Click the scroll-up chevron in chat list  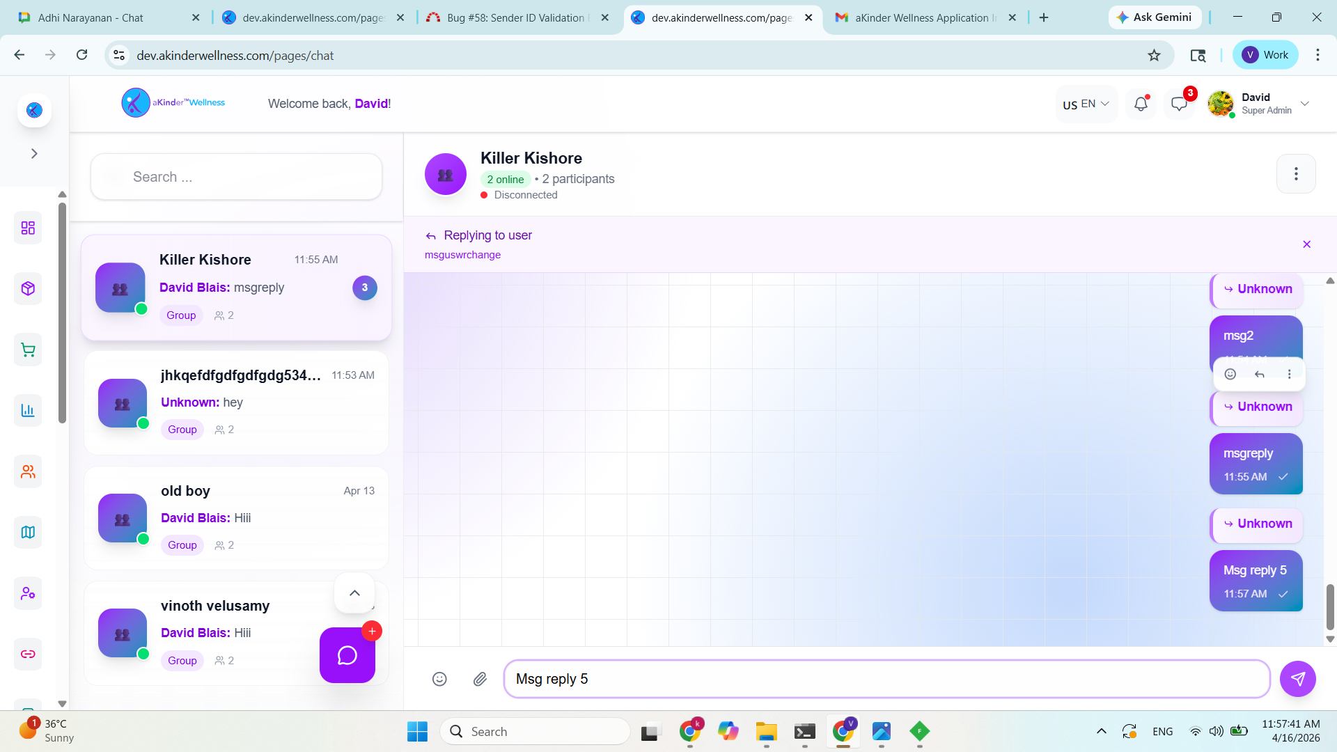tap(354, 593)
